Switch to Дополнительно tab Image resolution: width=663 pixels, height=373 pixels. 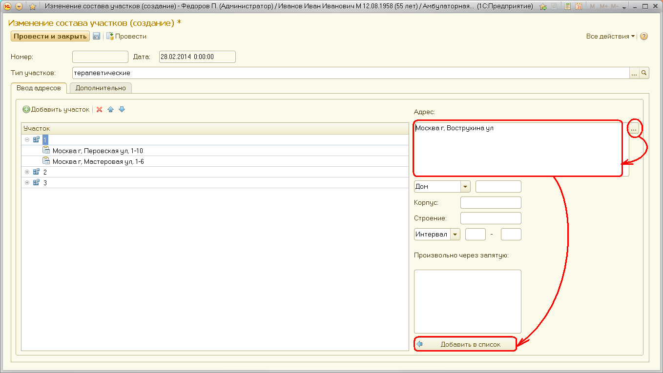[x=101, y=88]
